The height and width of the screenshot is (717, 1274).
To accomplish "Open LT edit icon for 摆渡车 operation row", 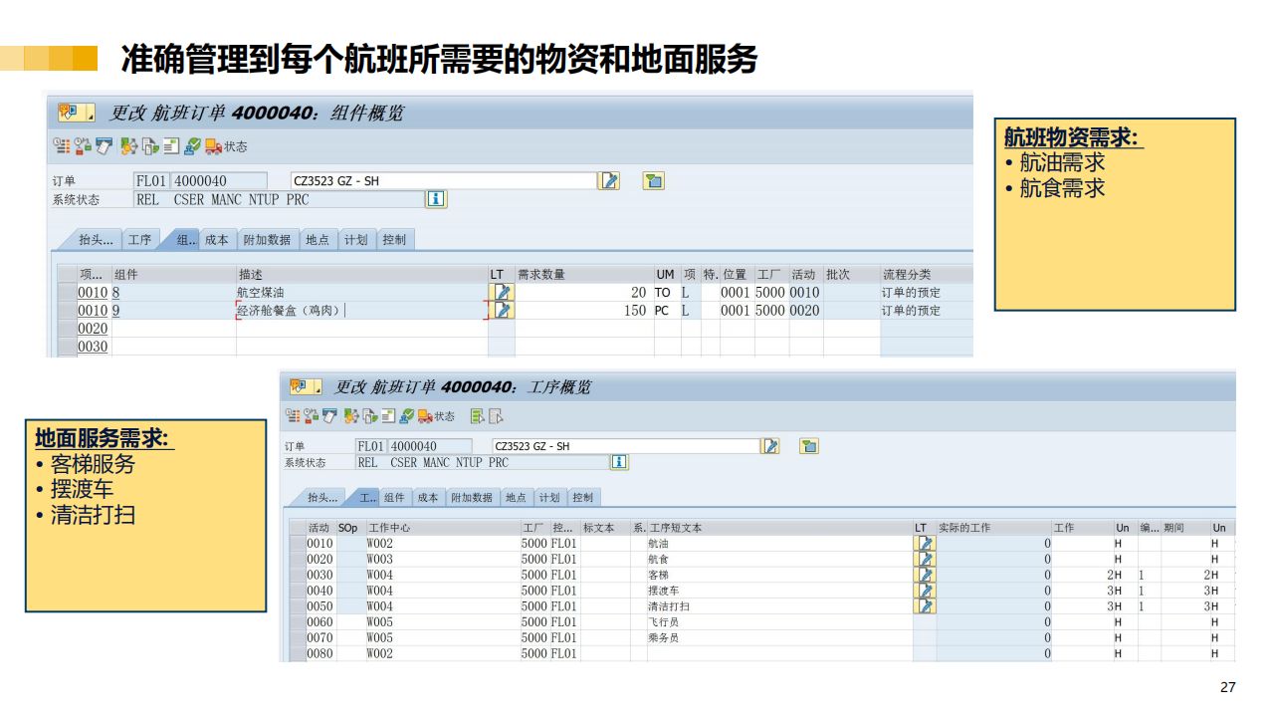I will 926,590.
